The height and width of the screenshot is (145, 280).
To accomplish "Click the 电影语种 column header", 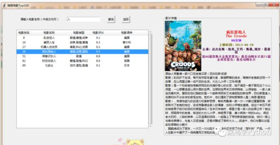I will point(127,33).
